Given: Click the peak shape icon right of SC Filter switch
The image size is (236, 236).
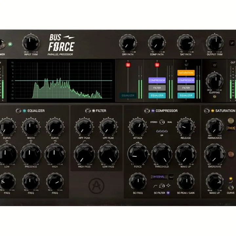Looking at the screenshot, I should point(168,186).
